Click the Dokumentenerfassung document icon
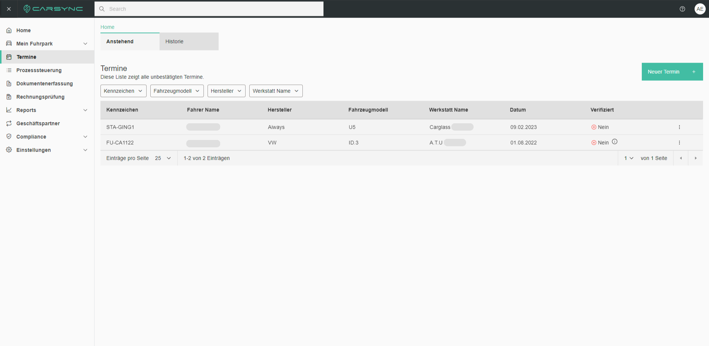Viewport: 709px width, 346px height. point(9,83)
